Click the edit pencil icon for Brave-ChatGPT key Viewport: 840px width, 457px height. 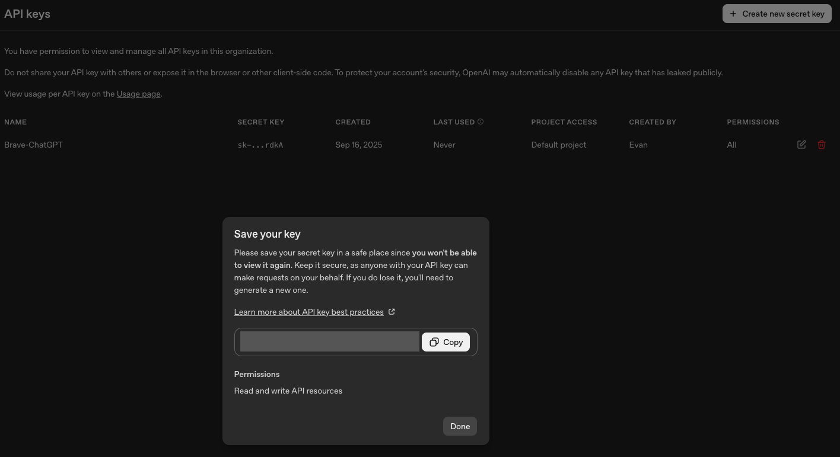[x=801, y=145]
